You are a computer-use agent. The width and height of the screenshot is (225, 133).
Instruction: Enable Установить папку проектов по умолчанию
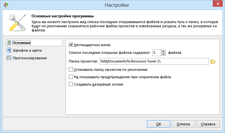click(x=71, y=70)
